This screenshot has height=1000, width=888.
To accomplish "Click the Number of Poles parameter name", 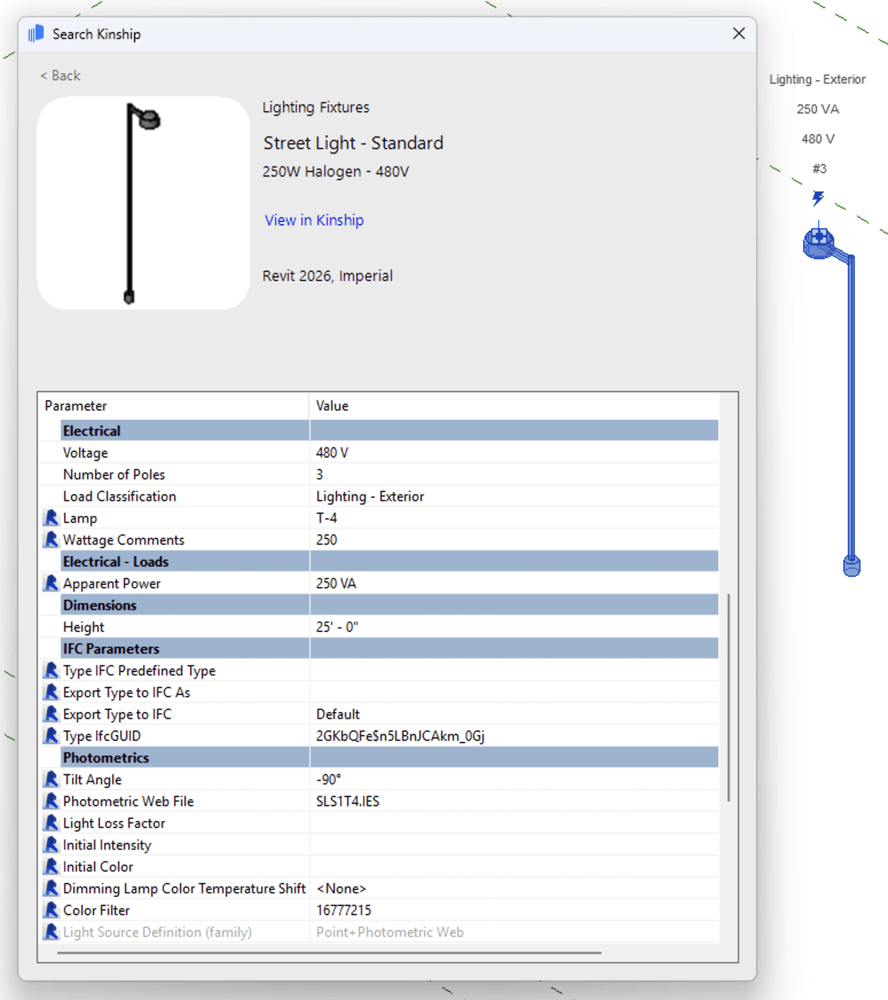I will pyautogui.click(x=114, y=475).
